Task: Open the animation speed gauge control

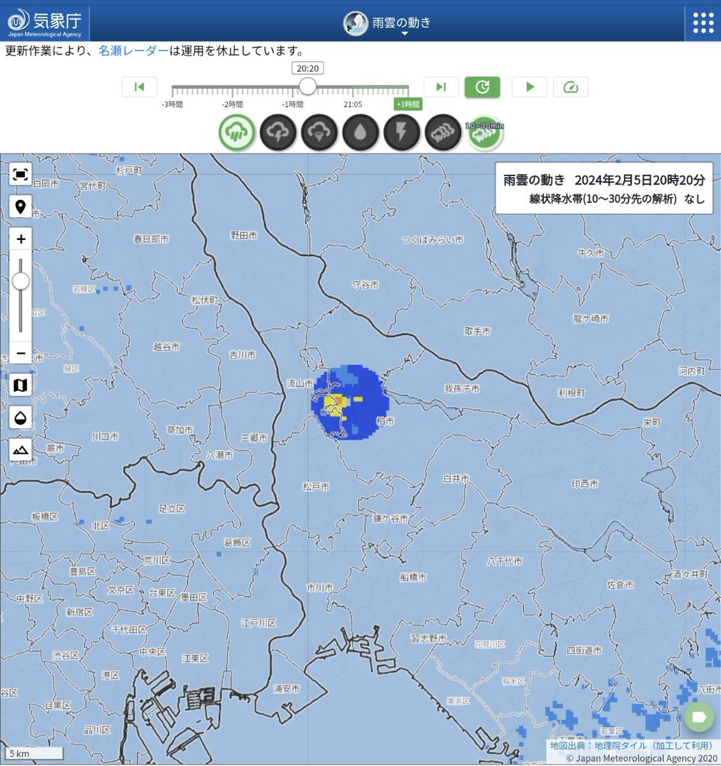Action: pyautogui.click(x=571, y=87)
